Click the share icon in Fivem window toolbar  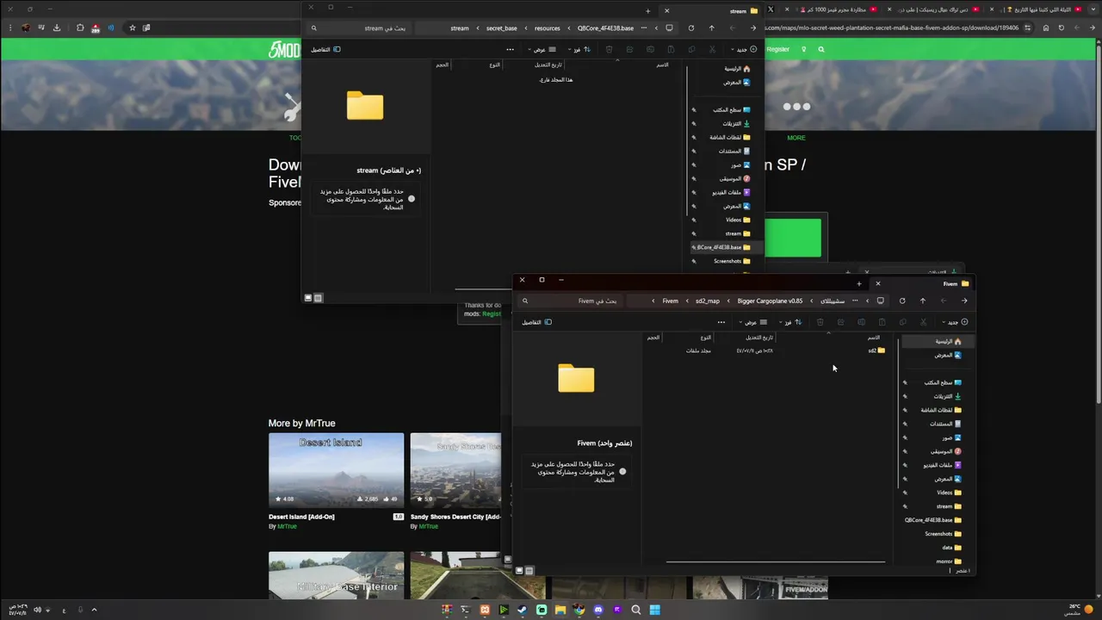[x=840, y=322]
